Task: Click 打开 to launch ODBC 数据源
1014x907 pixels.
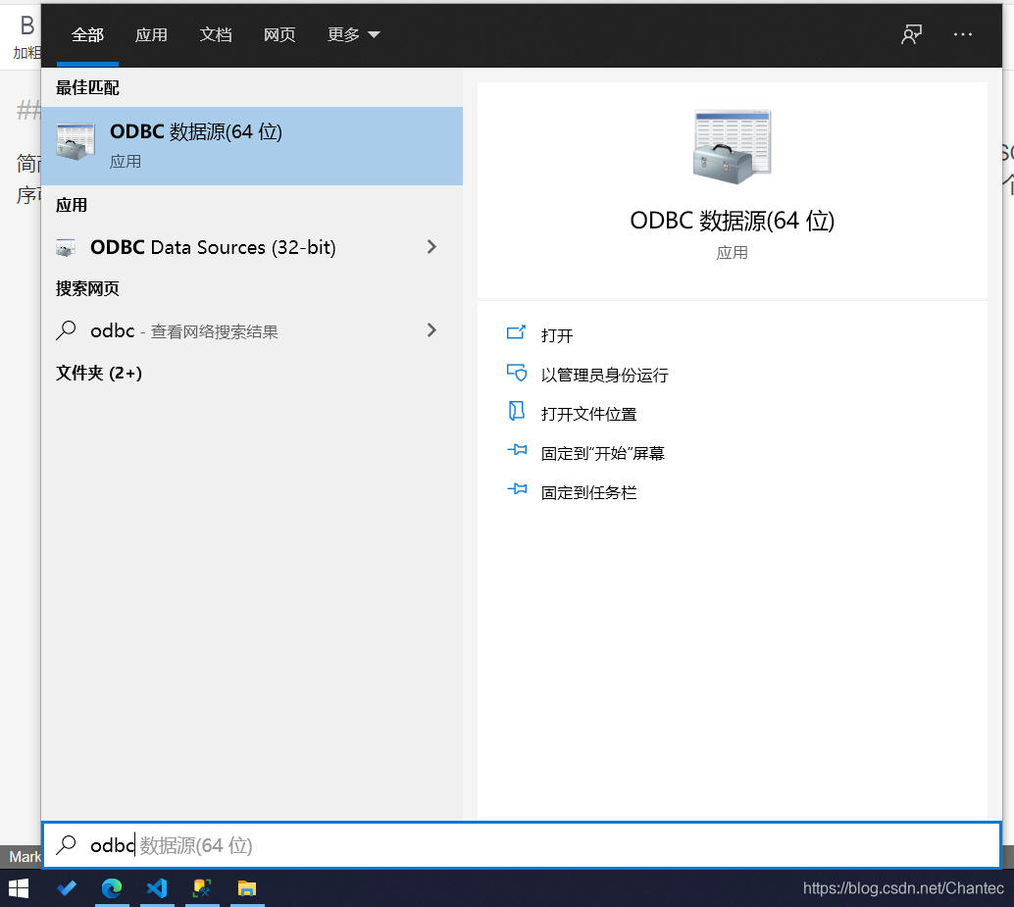Action: 556,334
